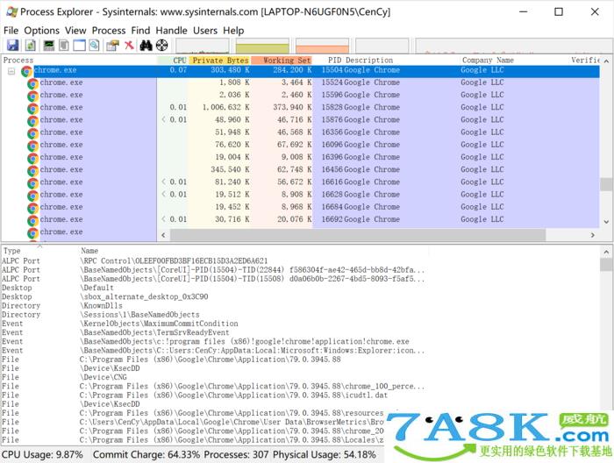Image resolution: width=614 pixels, height=463 pixels.
Task: Click the process list horizontal scrollbar thumb
Action: (358, 235)
